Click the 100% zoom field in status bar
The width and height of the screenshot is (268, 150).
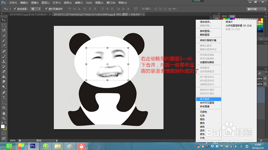click(x=13, y=141)
